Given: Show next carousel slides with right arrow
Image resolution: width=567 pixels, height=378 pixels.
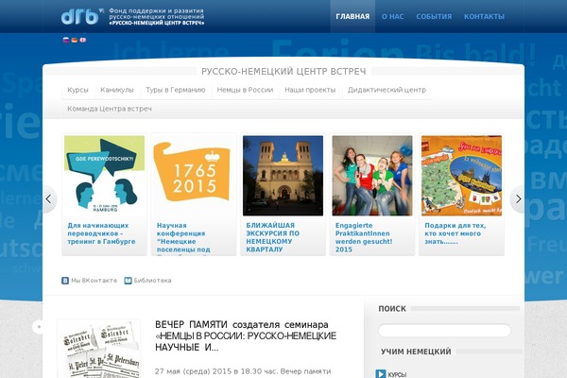Looking at the screenshot, I should (518, 199).
